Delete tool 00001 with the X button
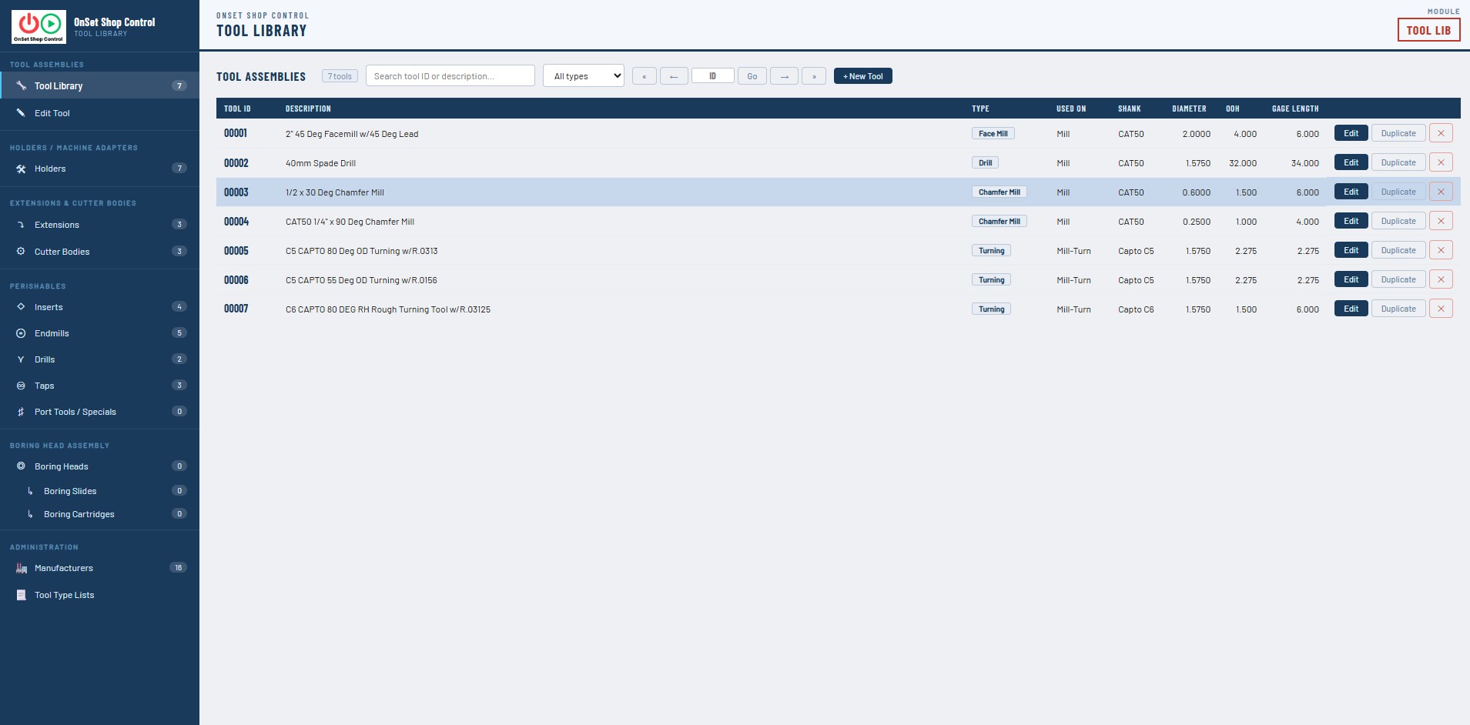Screen dimensions: 1470x725 [1441, 133]
